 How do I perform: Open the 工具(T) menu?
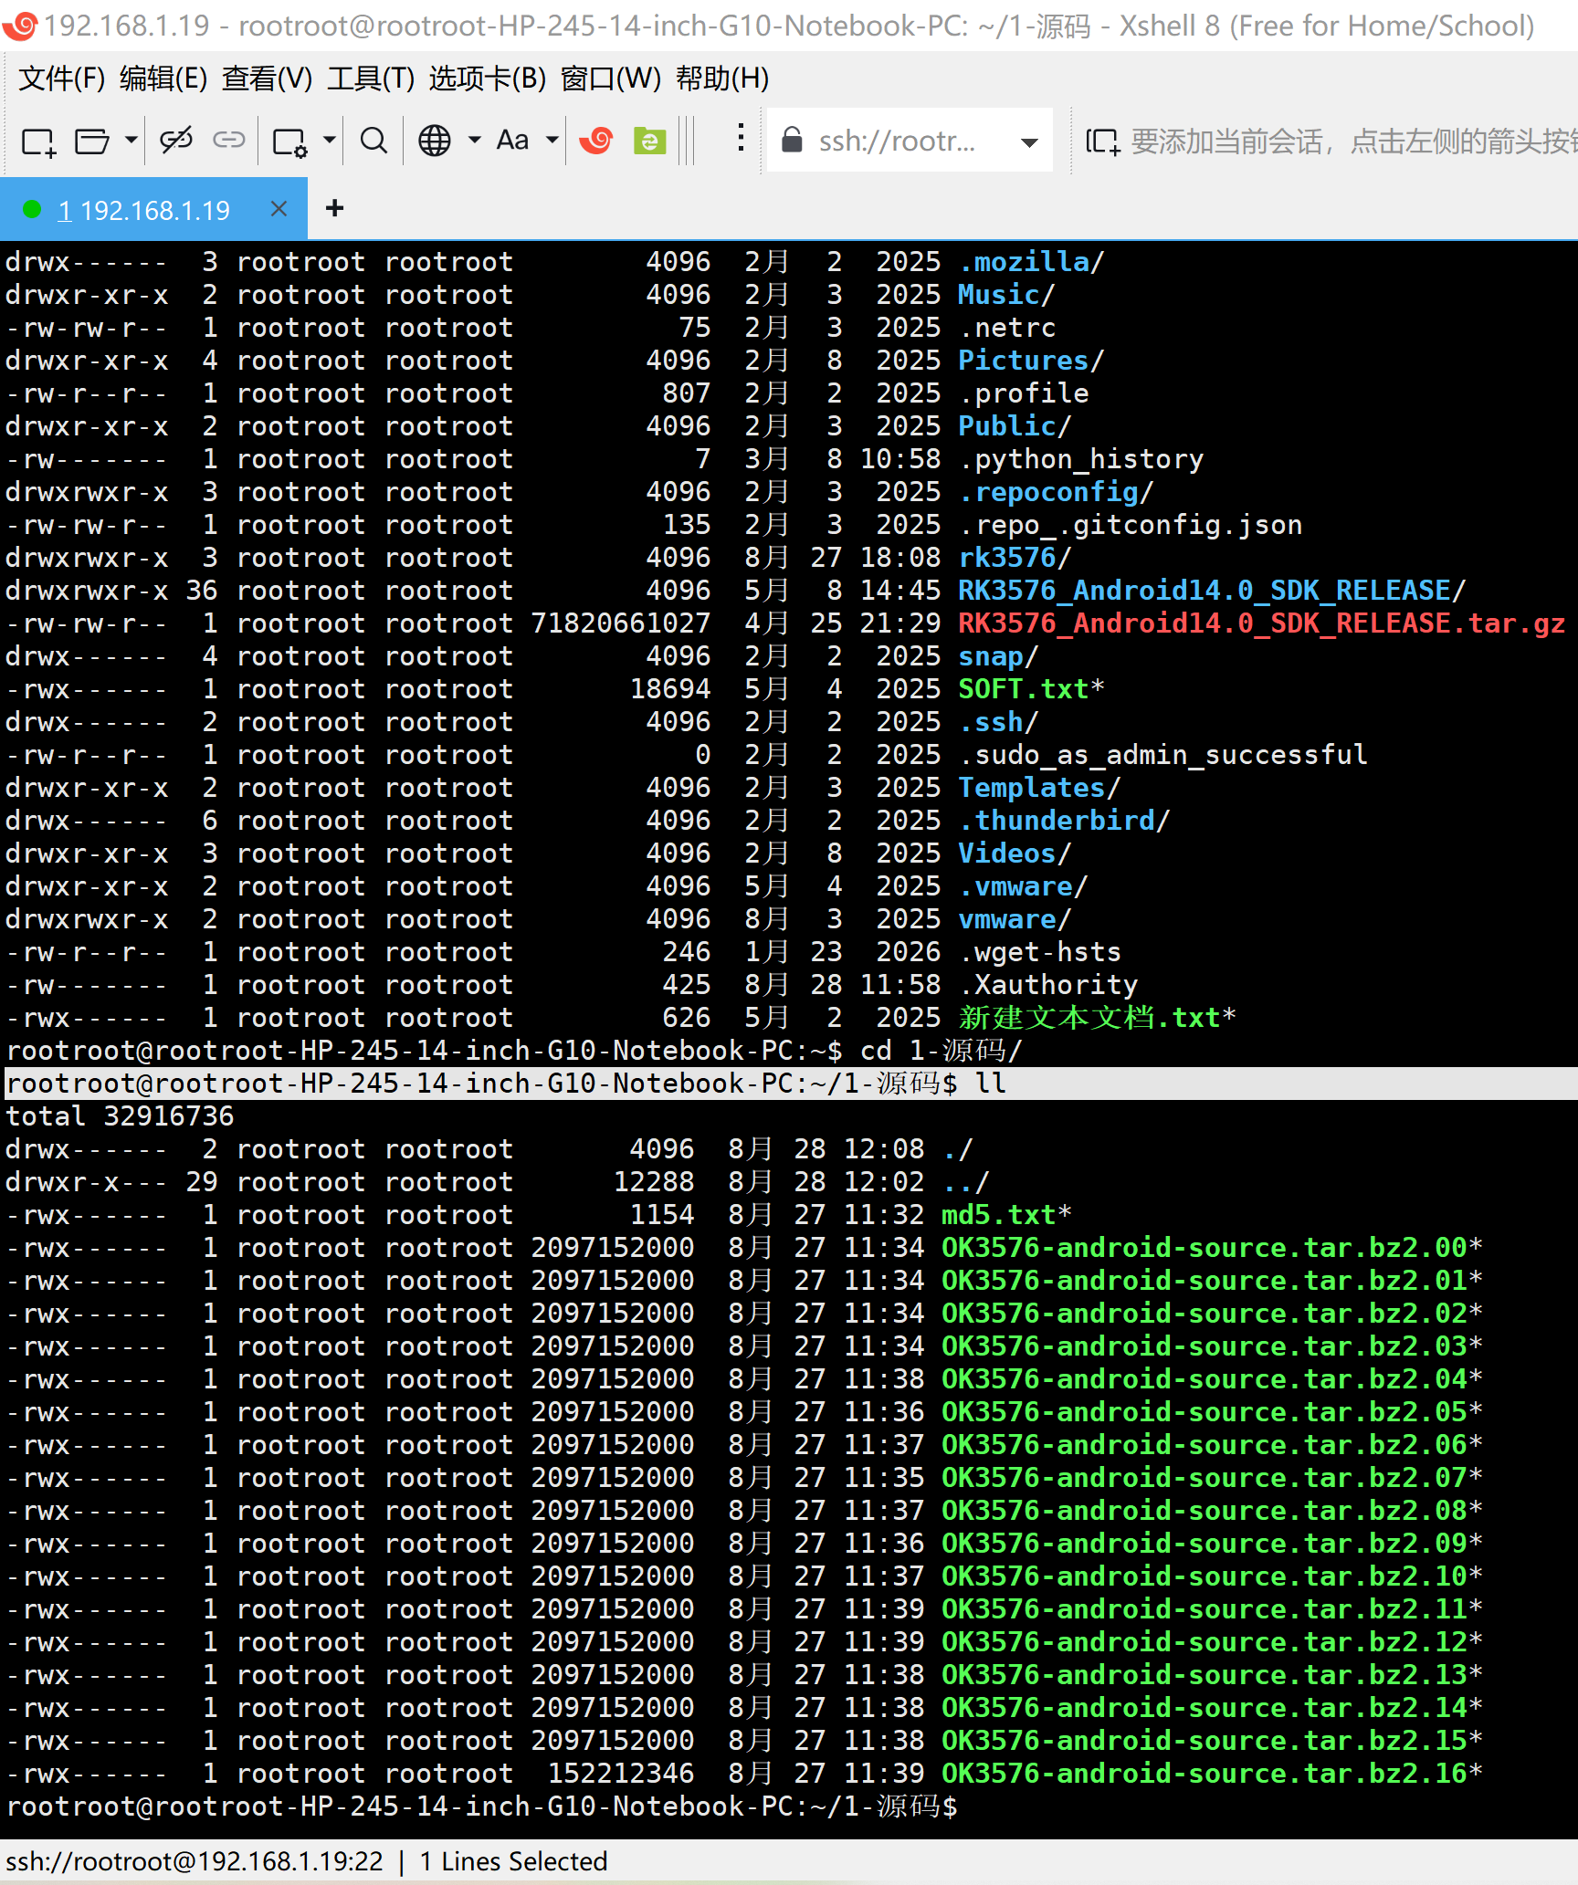(371, 79)
